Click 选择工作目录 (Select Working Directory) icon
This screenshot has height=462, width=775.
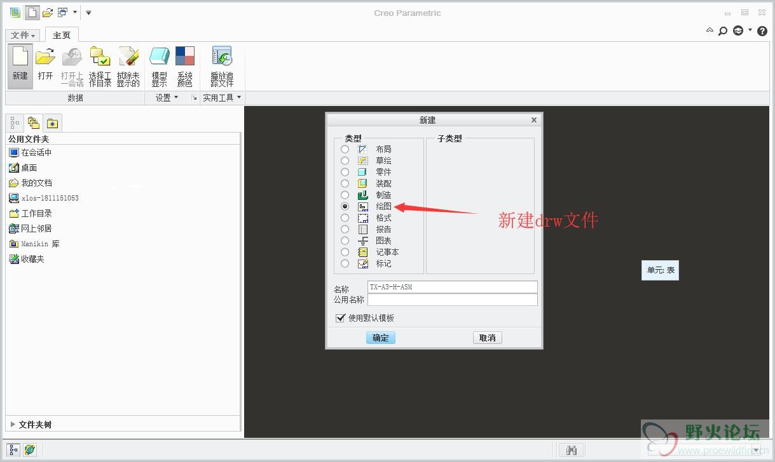coord(100,67)
